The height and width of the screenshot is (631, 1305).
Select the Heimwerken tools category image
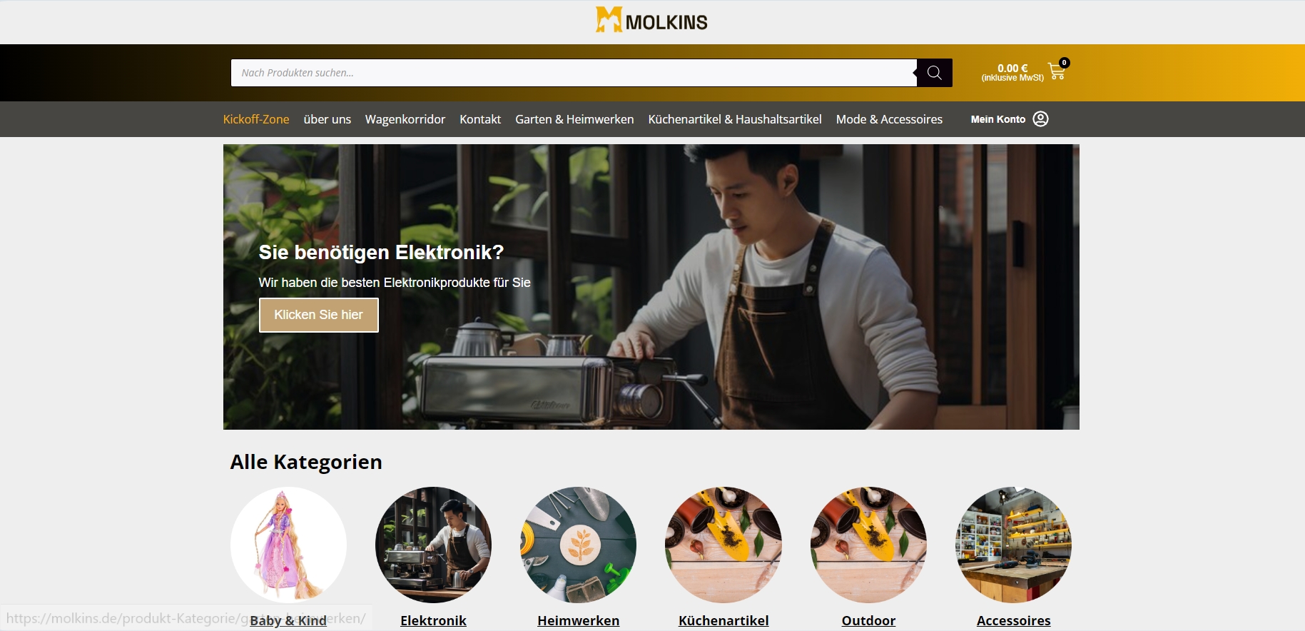[x=578, y=545]
